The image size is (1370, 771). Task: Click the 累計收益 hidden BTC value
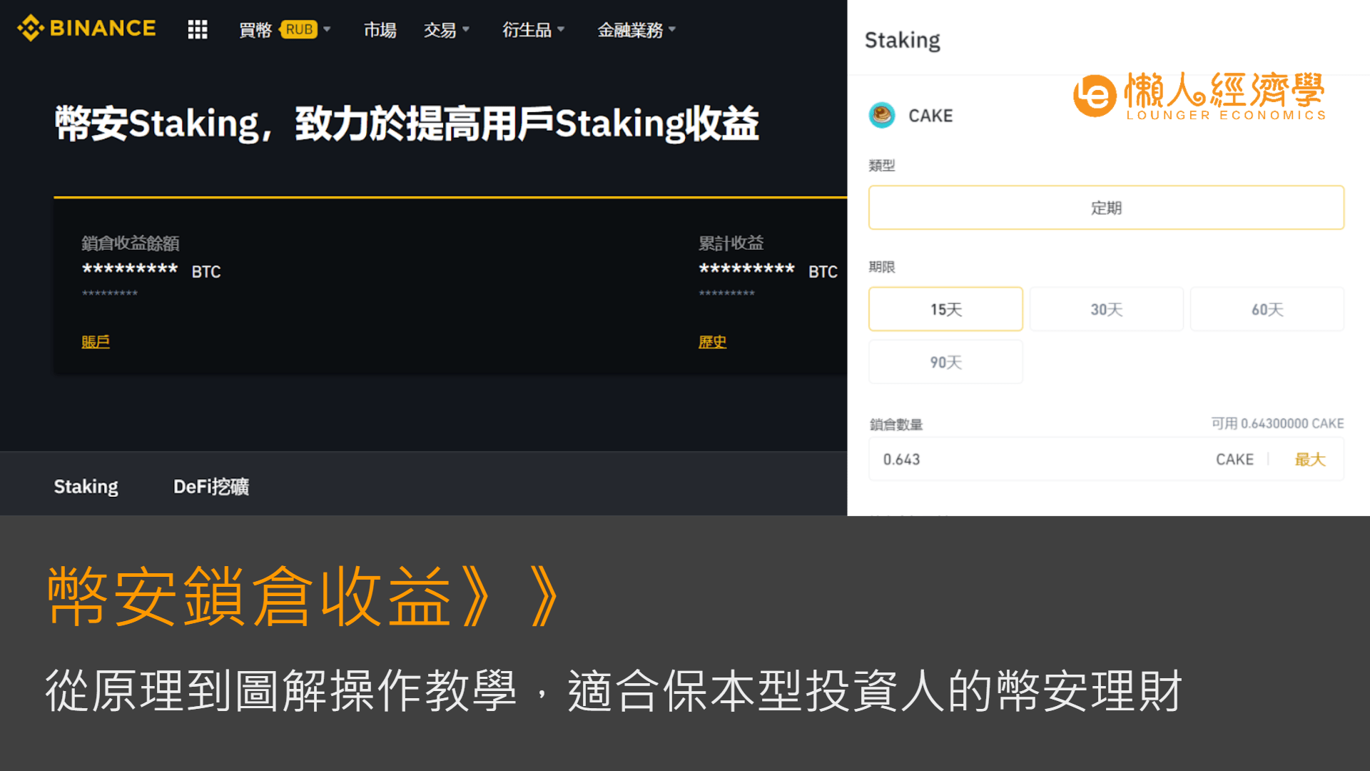click(768, 271)
